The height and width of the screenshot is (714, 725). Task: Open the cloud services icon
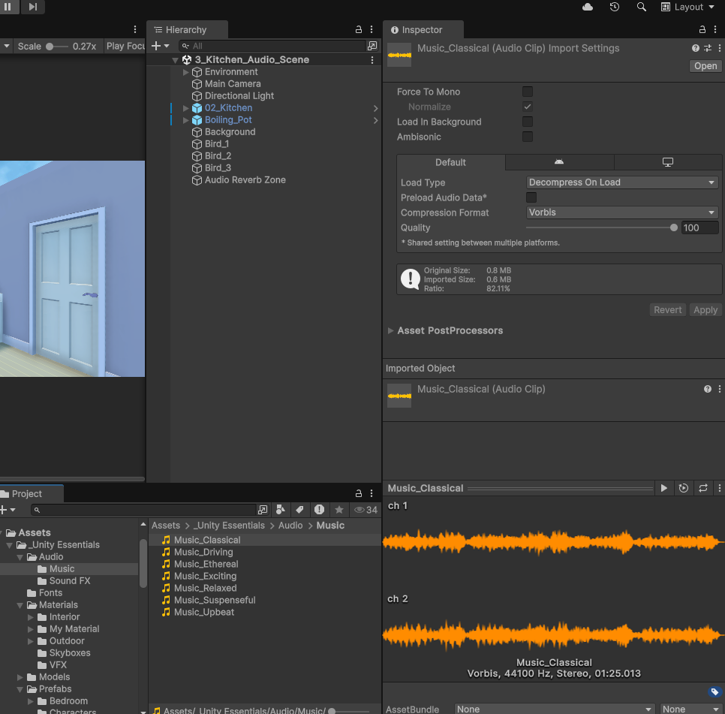[588, 7]
